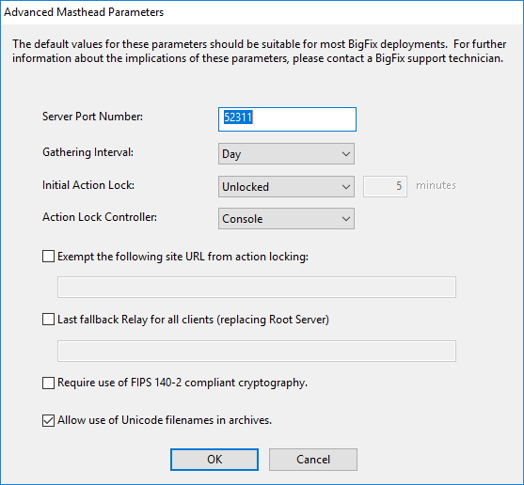Open the Action Lock Controller dropdown

point(286,219)
